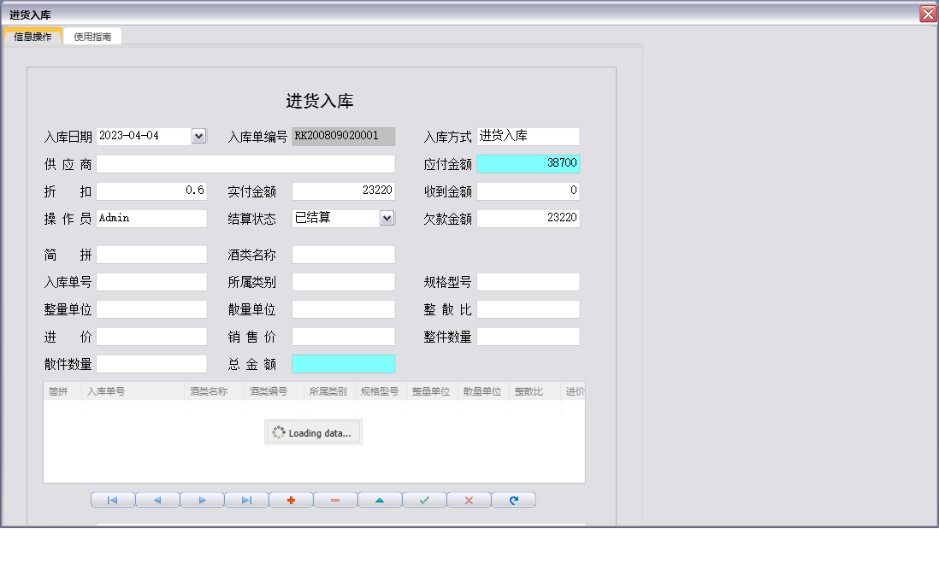
Task: Click the 总金额 highlighted field
Action: 343,364
